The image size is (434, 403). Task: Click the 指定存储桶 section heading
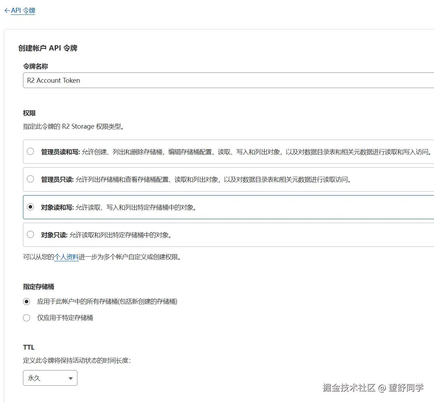(x=38, y=287)
